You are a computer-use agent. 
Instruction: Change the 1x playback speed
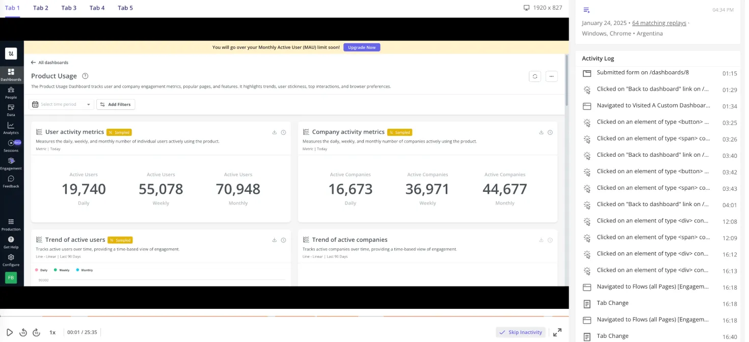tap(52, 332)
